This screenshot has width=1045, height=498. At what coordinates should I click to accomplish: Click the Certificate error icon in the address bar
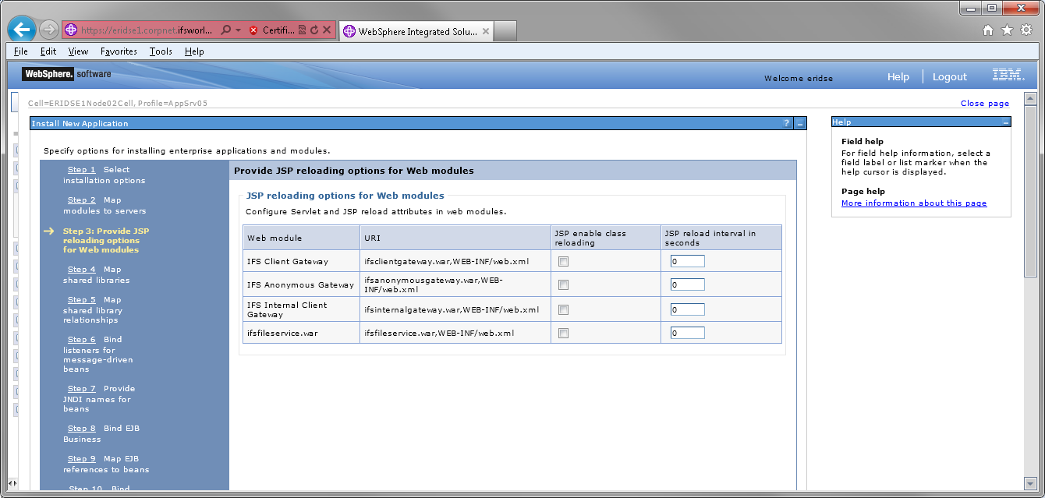coord(253,30)
